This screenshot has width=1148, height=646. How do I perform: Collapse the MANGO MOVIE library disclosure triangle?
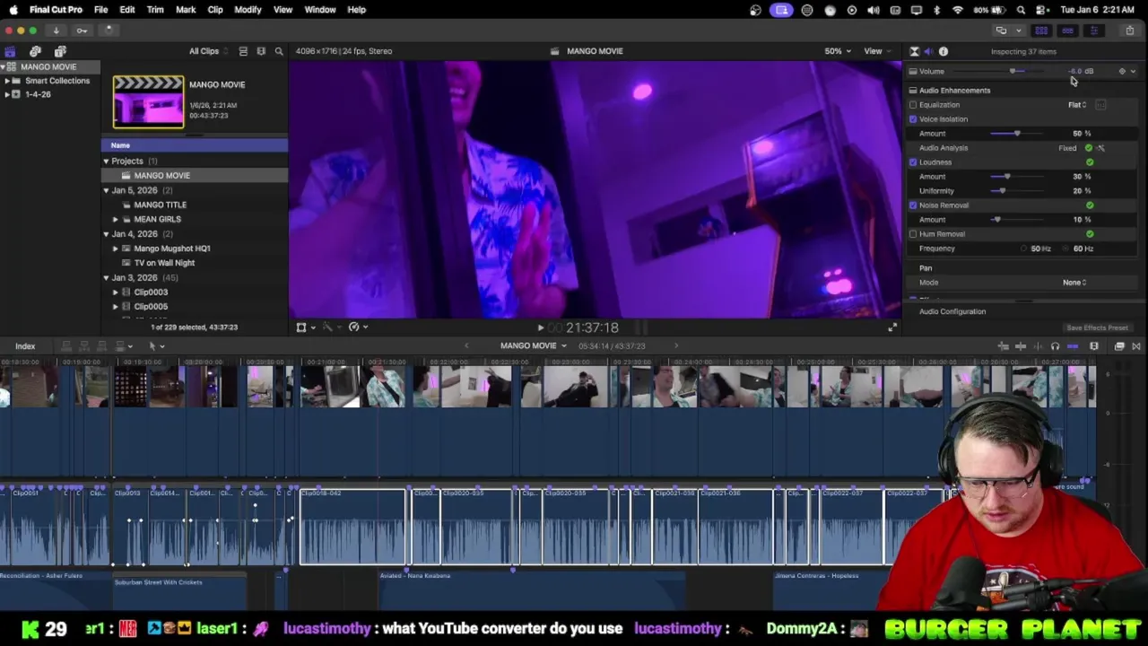pyautogui.click(x=4, y=67)
